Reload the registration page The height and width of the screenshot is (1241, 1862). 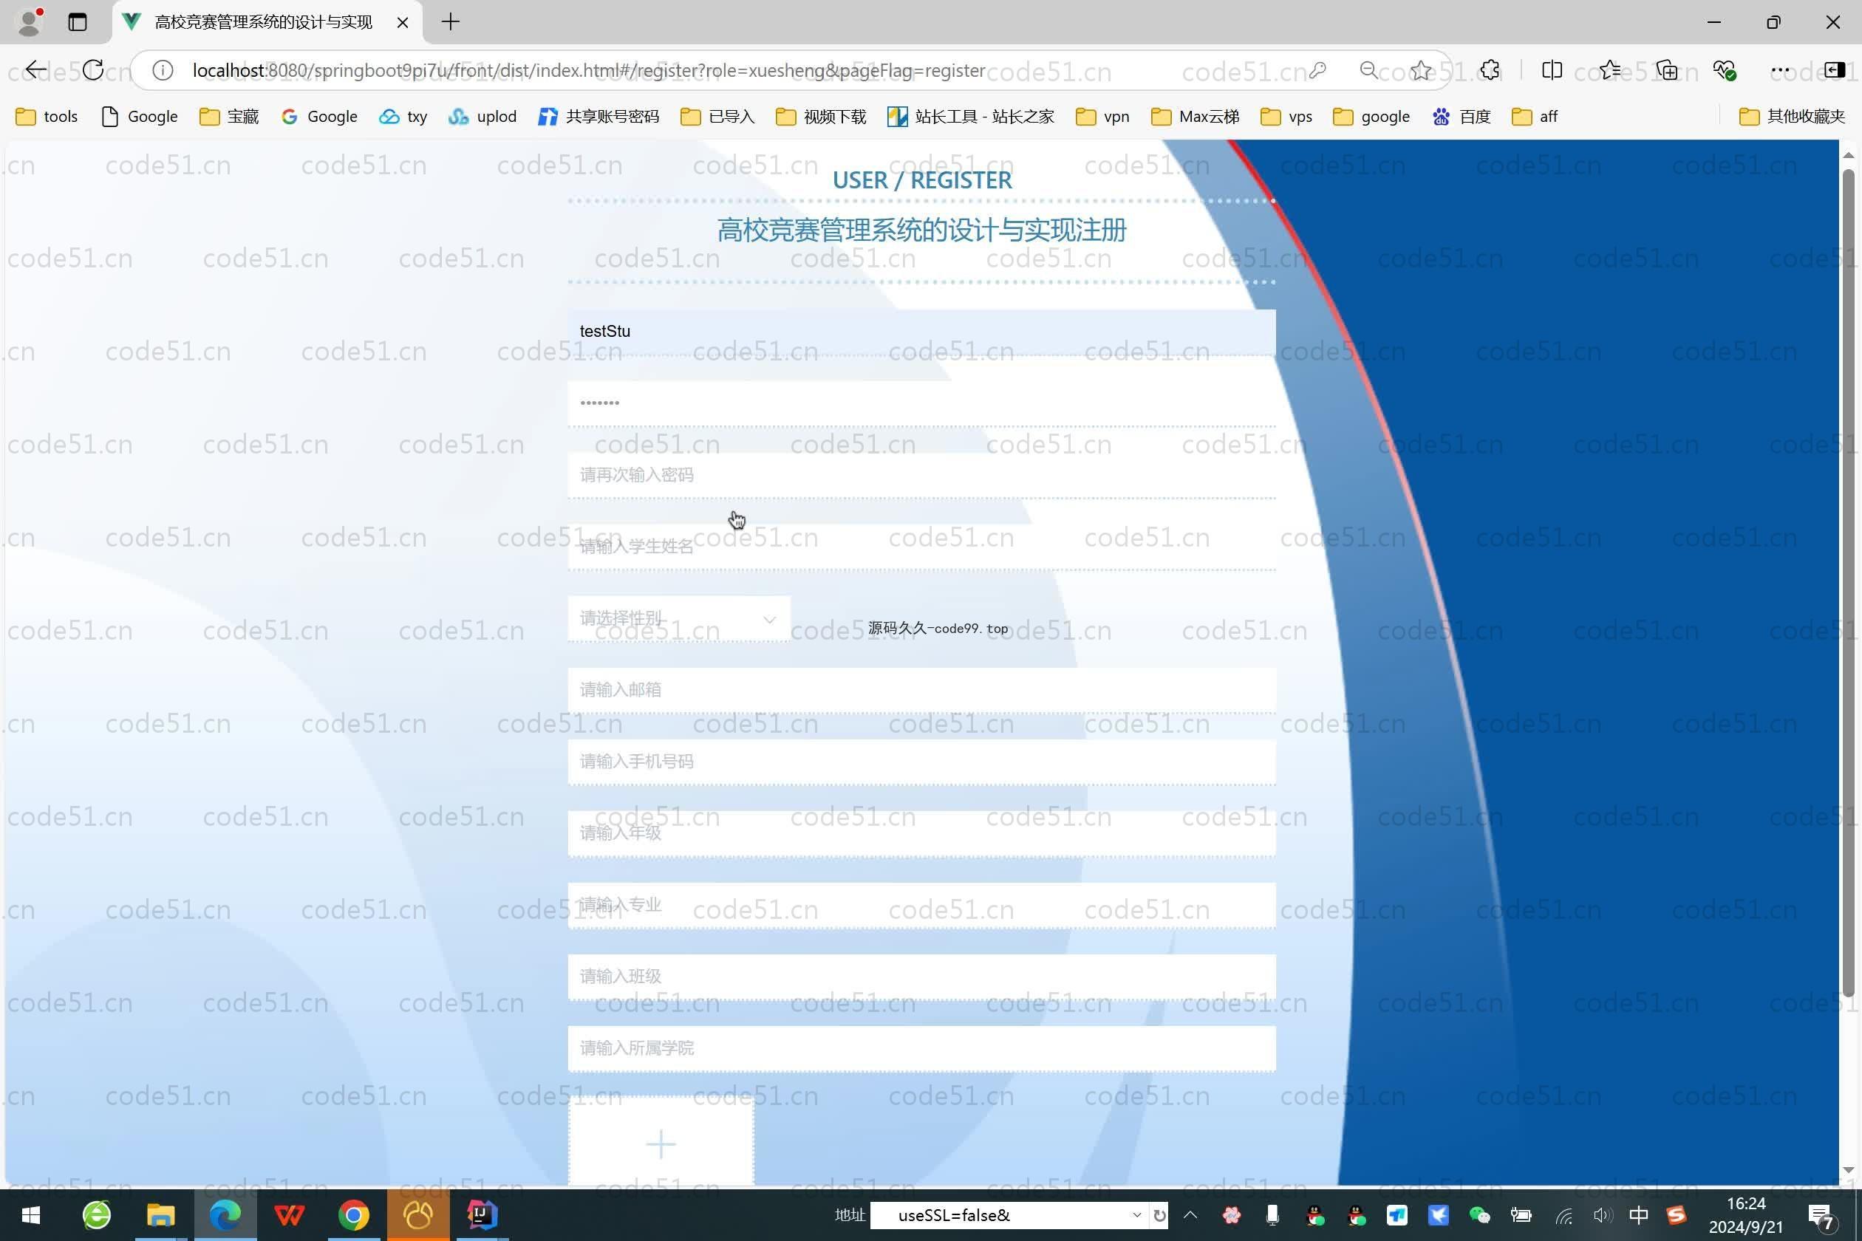[x=92, y=70]
